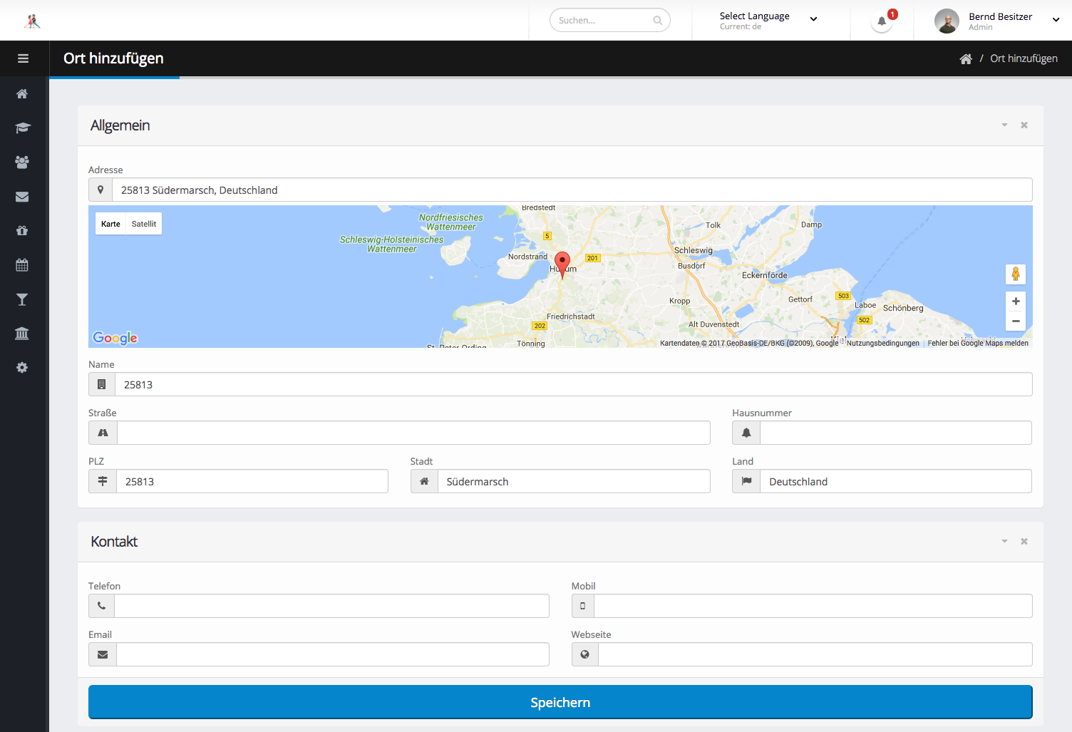
Task: Click into the Land field
Action: [896, 481]
